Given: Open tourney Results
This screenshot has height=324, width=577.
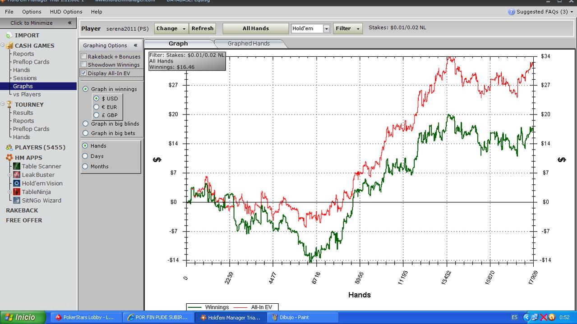Looking at the screenshot, I should point(23,113).
